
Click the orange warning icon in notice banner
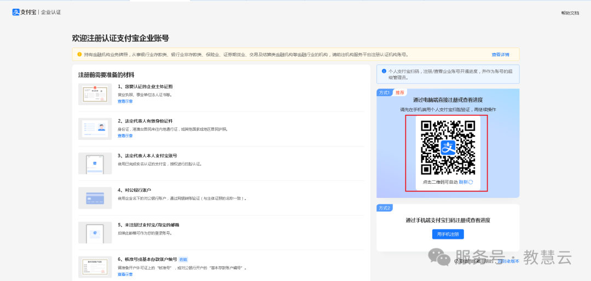tap(79, 54)
